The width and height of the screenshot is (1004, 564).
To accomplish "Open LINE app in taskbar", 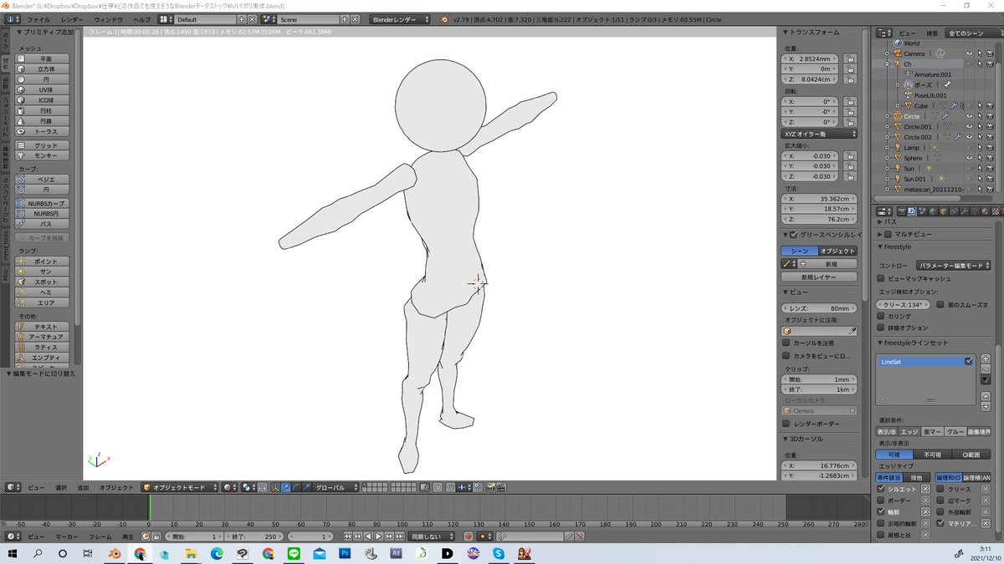I will (293, 554).
